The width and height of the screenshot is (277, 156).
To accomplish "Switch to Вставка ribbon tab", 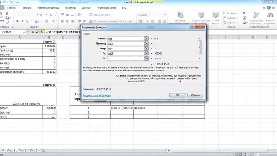I will click(27, 8).
